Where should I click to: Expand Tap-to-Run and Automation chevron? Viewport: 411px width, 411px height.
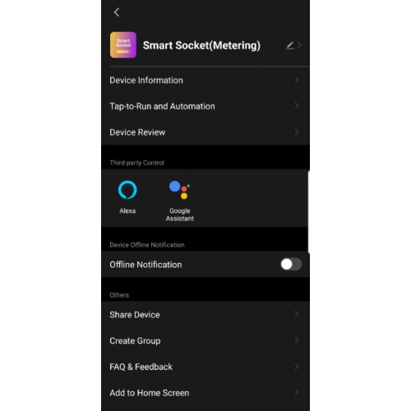click(x=297, y=106)
